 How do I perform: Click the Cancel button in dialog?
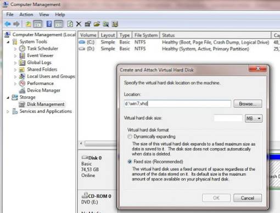tap(248, 198)
